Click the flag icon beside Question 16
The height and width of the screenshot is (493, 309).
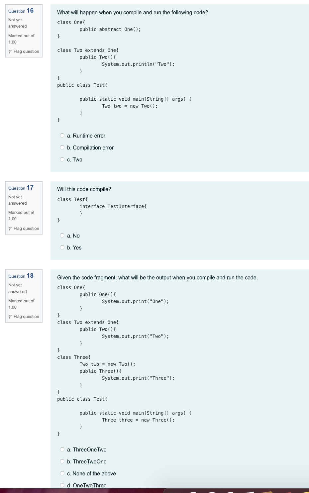(x=10, y=51)
